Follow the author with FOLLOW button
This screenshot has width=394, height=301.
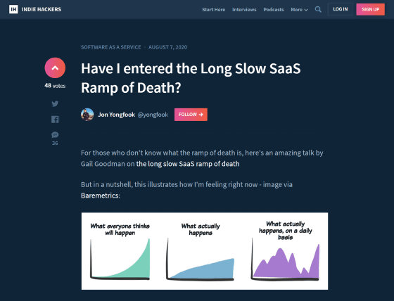tap(191, 115)
